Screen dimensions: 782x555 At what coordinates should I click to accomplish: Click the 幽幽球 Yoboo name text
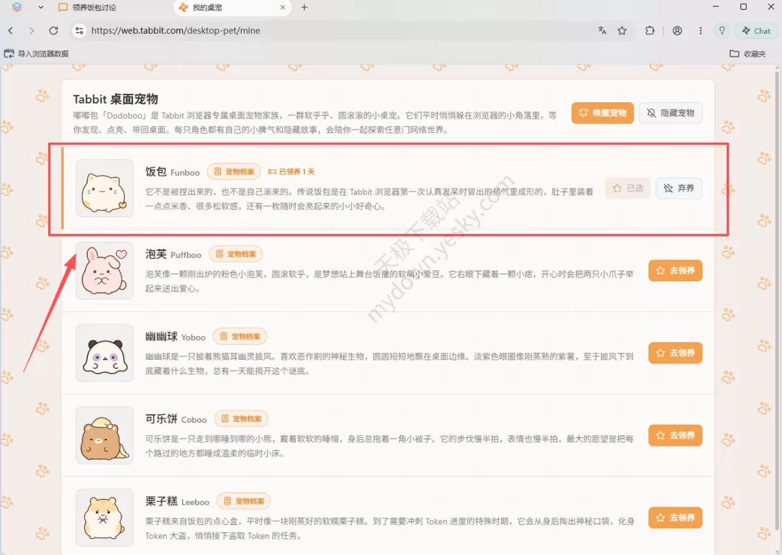[175, 337]
